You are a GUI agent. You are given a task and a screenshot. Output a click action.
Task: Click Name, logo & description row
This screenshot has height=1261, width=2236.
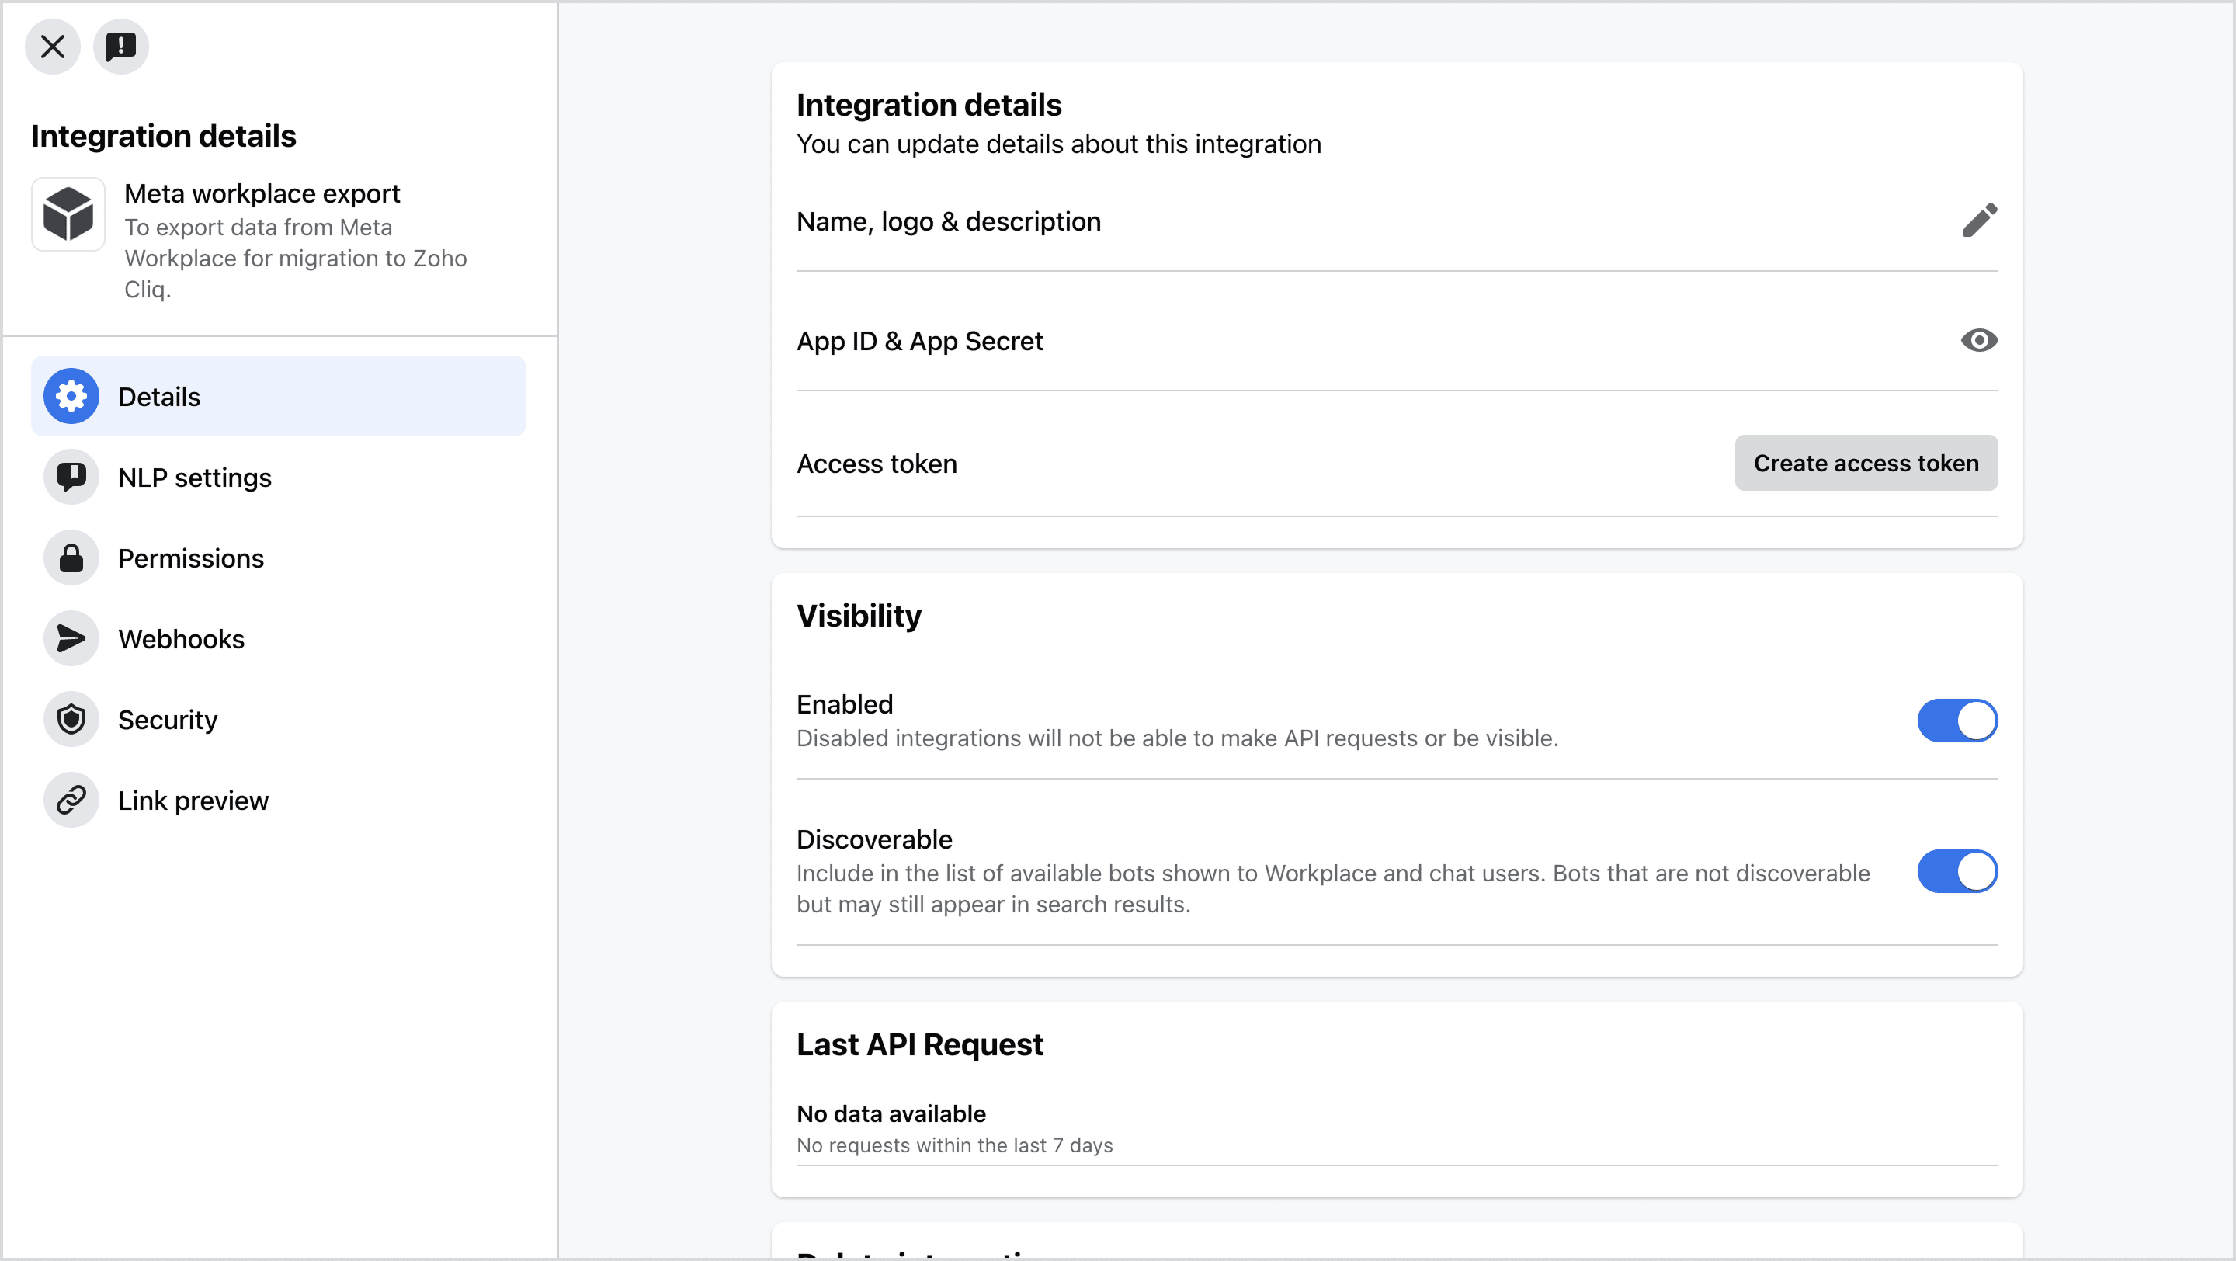coord(949,221)
